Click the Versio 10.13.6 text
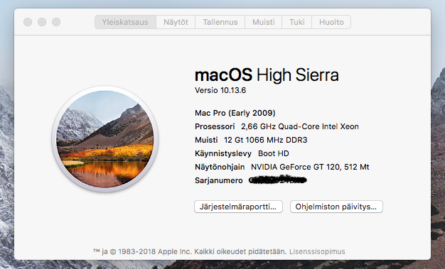Viewport: 445px width, 269px height. pos(220,90)
